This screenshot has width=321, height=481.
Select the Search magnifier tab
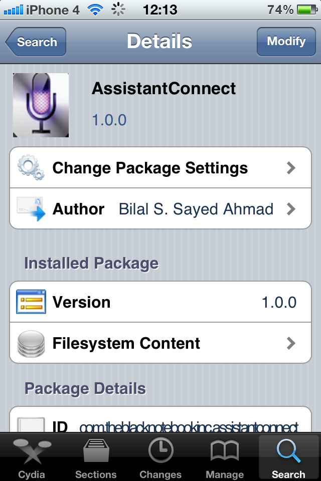coord(288,457)
